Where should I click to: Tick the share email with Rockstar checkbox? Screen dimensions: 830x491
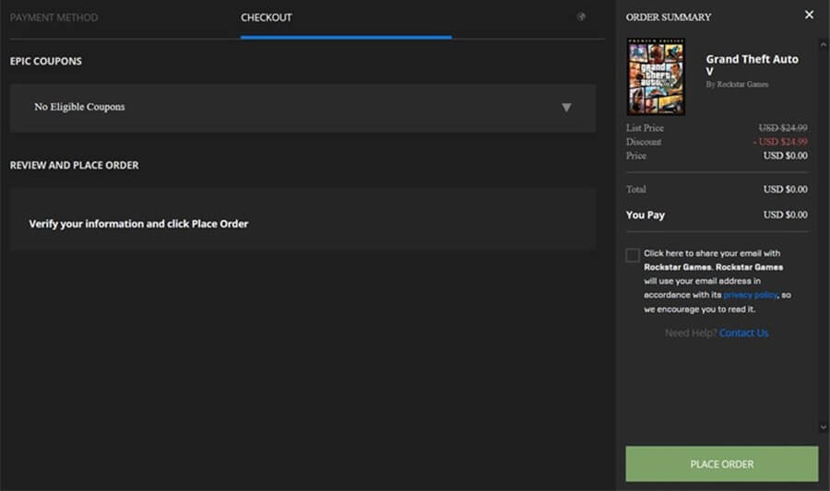pos(633,255)
